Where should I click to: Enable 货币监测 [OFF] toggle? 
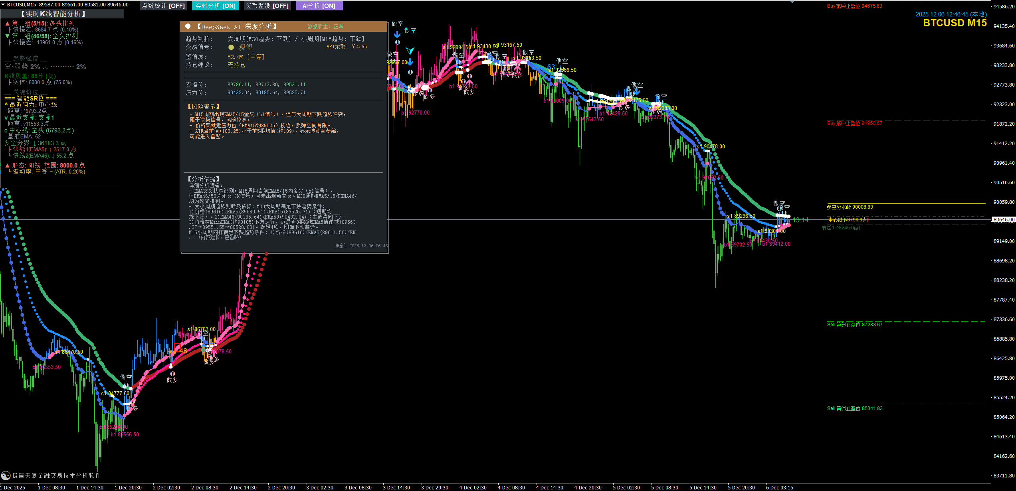(267, 6)
